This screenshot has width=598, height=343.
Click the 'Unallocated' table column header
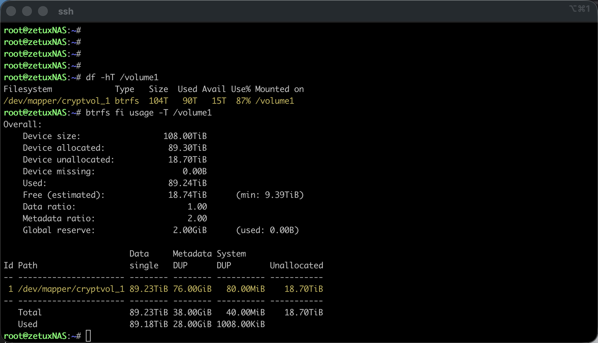click(x=296, y=266)
